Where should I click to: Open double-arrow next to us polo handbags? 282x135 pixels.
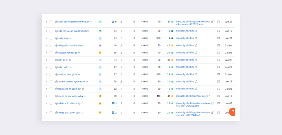pyautogui.click(x=79, y=53)
